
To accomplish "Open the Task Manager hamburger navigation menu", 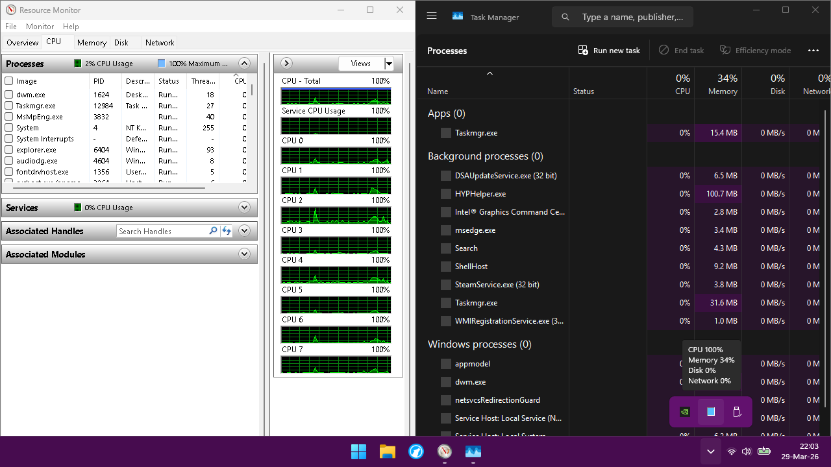I will point(432,17).
